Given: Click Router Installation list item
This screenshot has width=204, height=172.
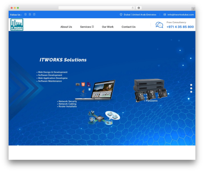Looking at the screenshot, I should point(67,107).
